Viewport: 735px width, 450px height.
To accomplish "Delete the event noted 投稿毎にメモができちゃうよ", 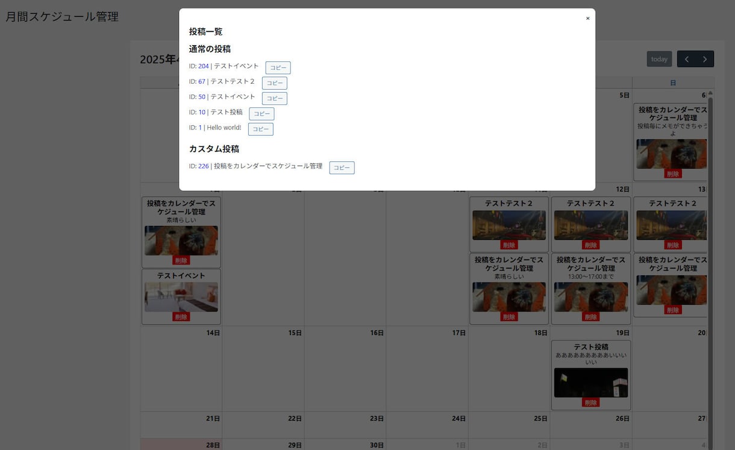I will (x=673, y=173).
